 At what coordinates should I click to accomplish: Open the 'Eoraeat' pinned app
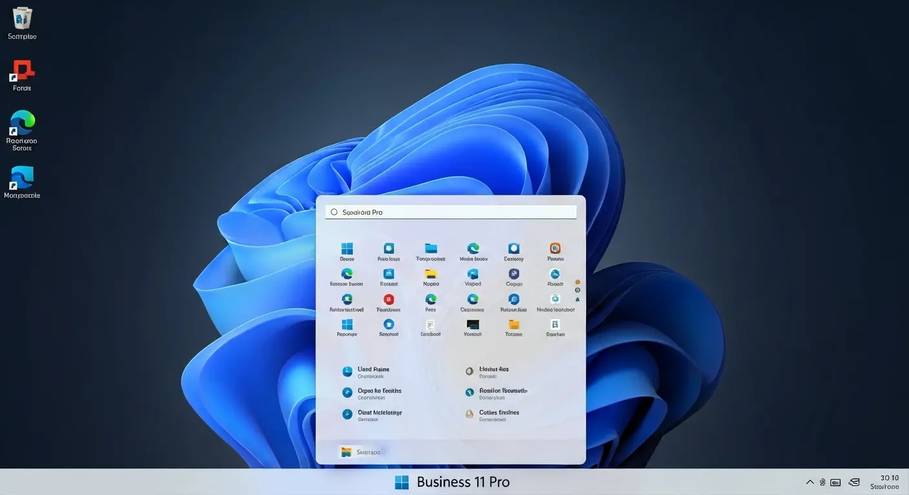(x=389, y=278)
